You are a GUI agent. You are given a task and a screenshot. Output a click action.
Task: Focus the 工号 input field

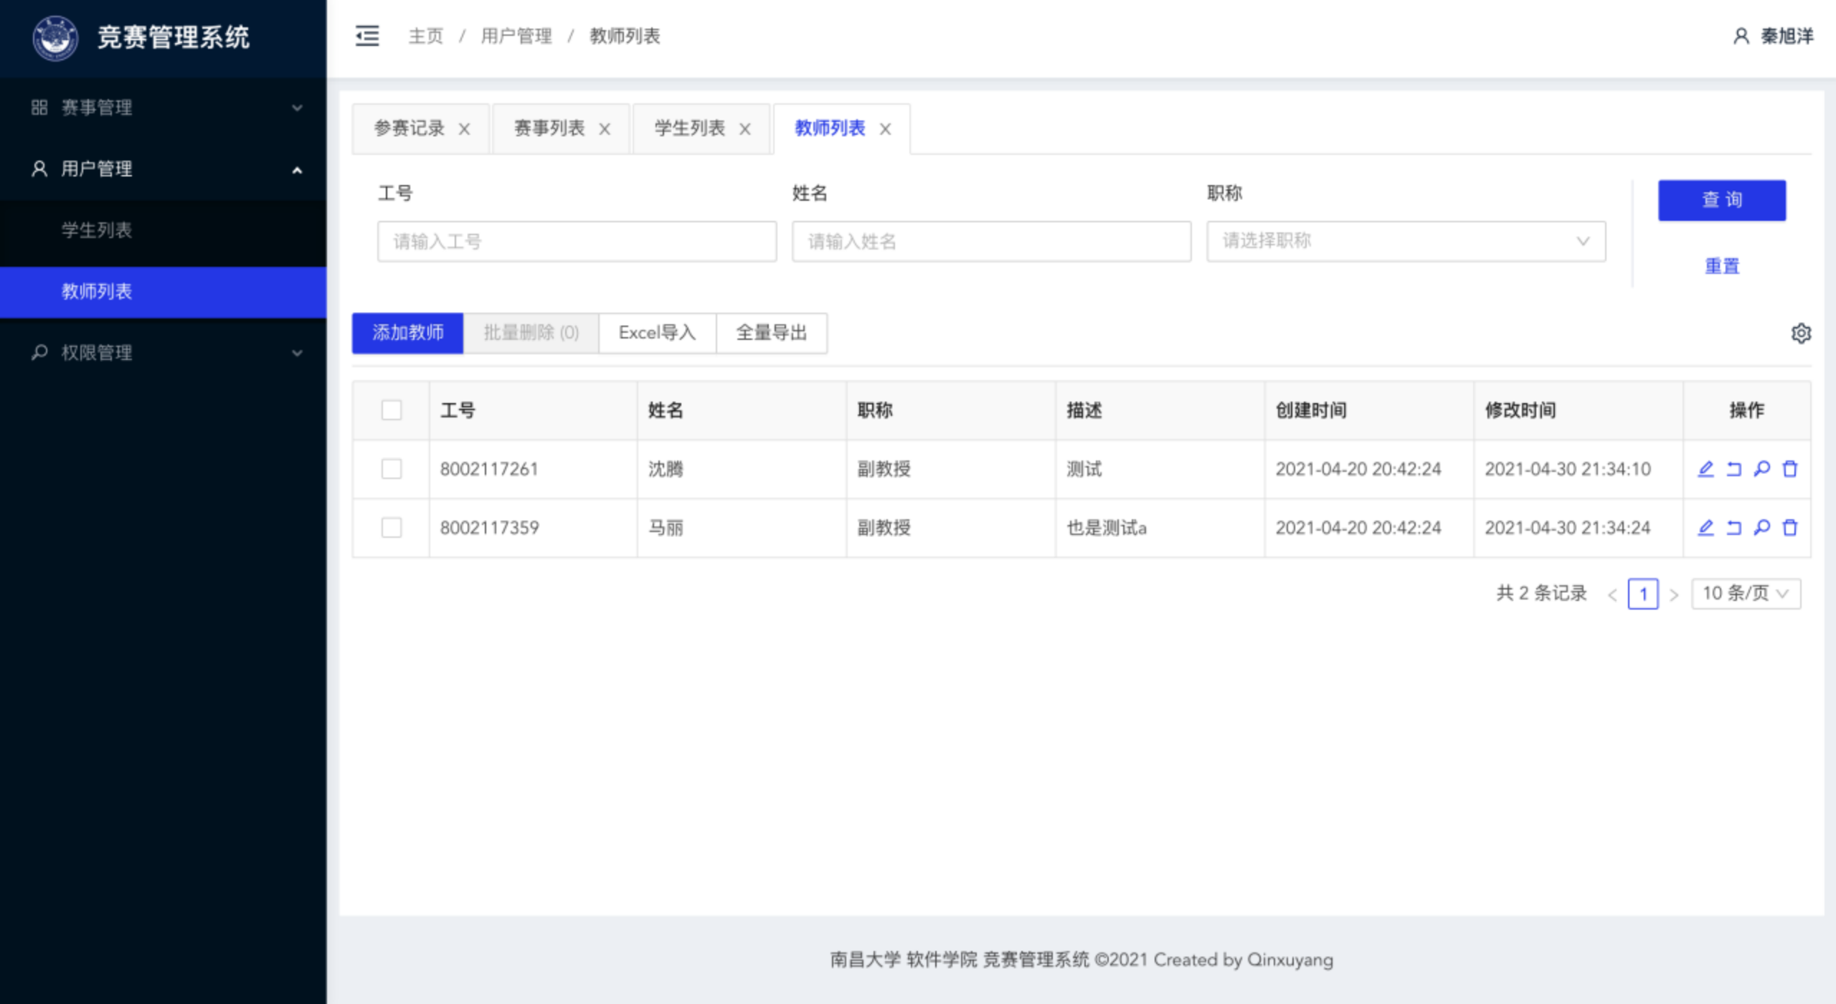point(577,242)
